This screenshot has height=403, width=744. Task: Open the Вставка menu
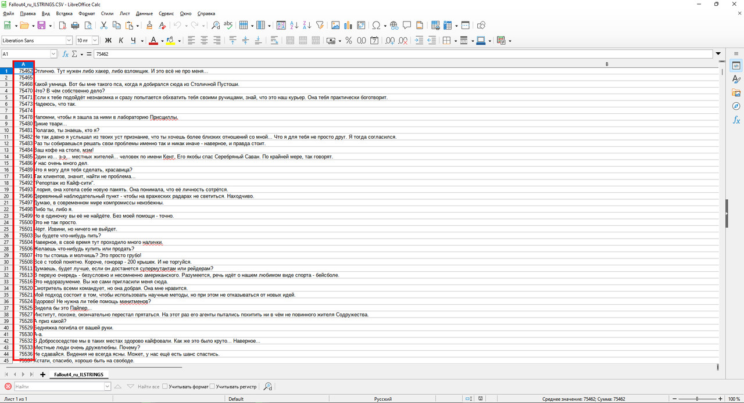(x=65, y=13)
